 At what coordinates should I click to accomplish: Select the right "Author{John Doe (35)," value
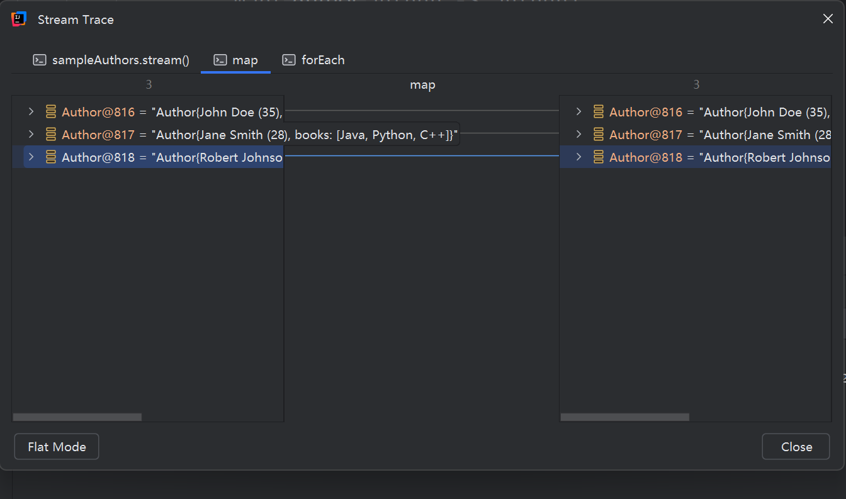(765, 112)
